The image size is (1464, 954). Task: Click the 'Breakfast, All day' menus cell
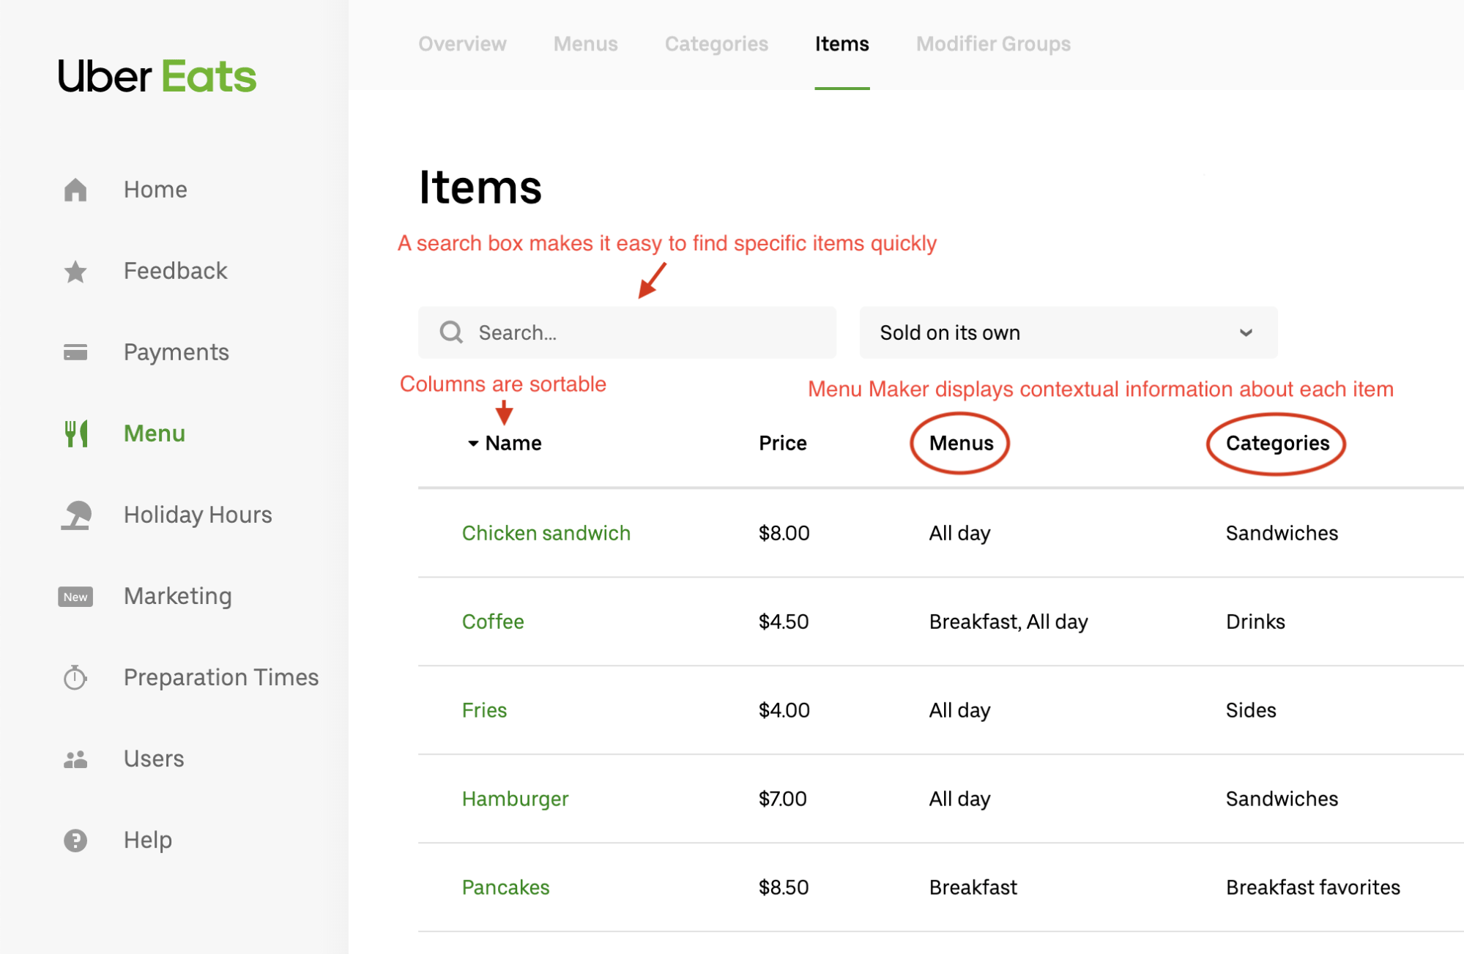1008,622
